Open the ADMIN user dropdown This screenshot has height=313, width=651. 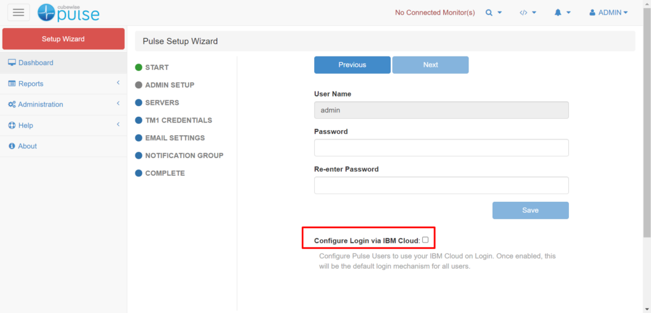(608, 13)
